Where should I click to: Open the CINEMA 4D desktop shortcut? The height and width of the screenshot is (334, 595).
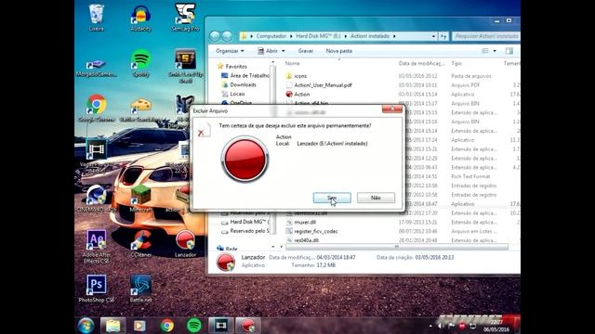[97, 199]
